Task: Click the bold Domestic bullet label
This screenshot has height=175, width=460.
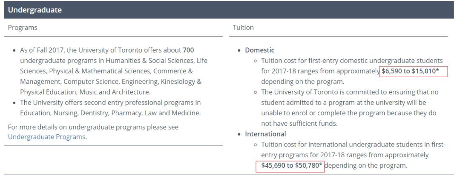Action: coord(259,50)
